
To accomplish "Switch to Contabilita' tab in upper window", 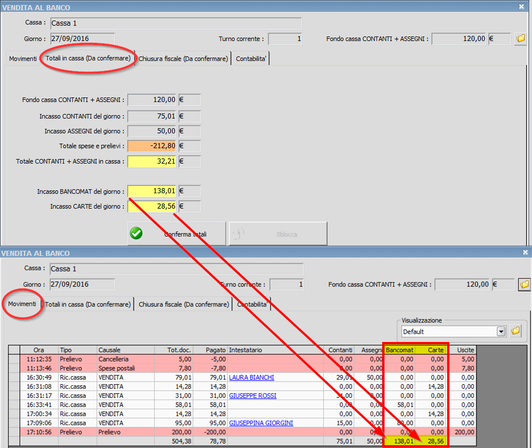I will pos(251,58).
